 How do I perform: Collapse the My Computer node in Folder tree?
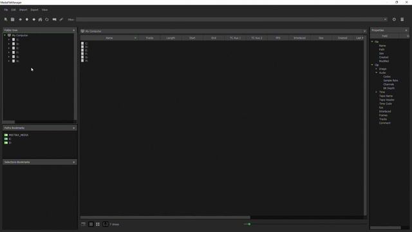[x=5, y=35]
